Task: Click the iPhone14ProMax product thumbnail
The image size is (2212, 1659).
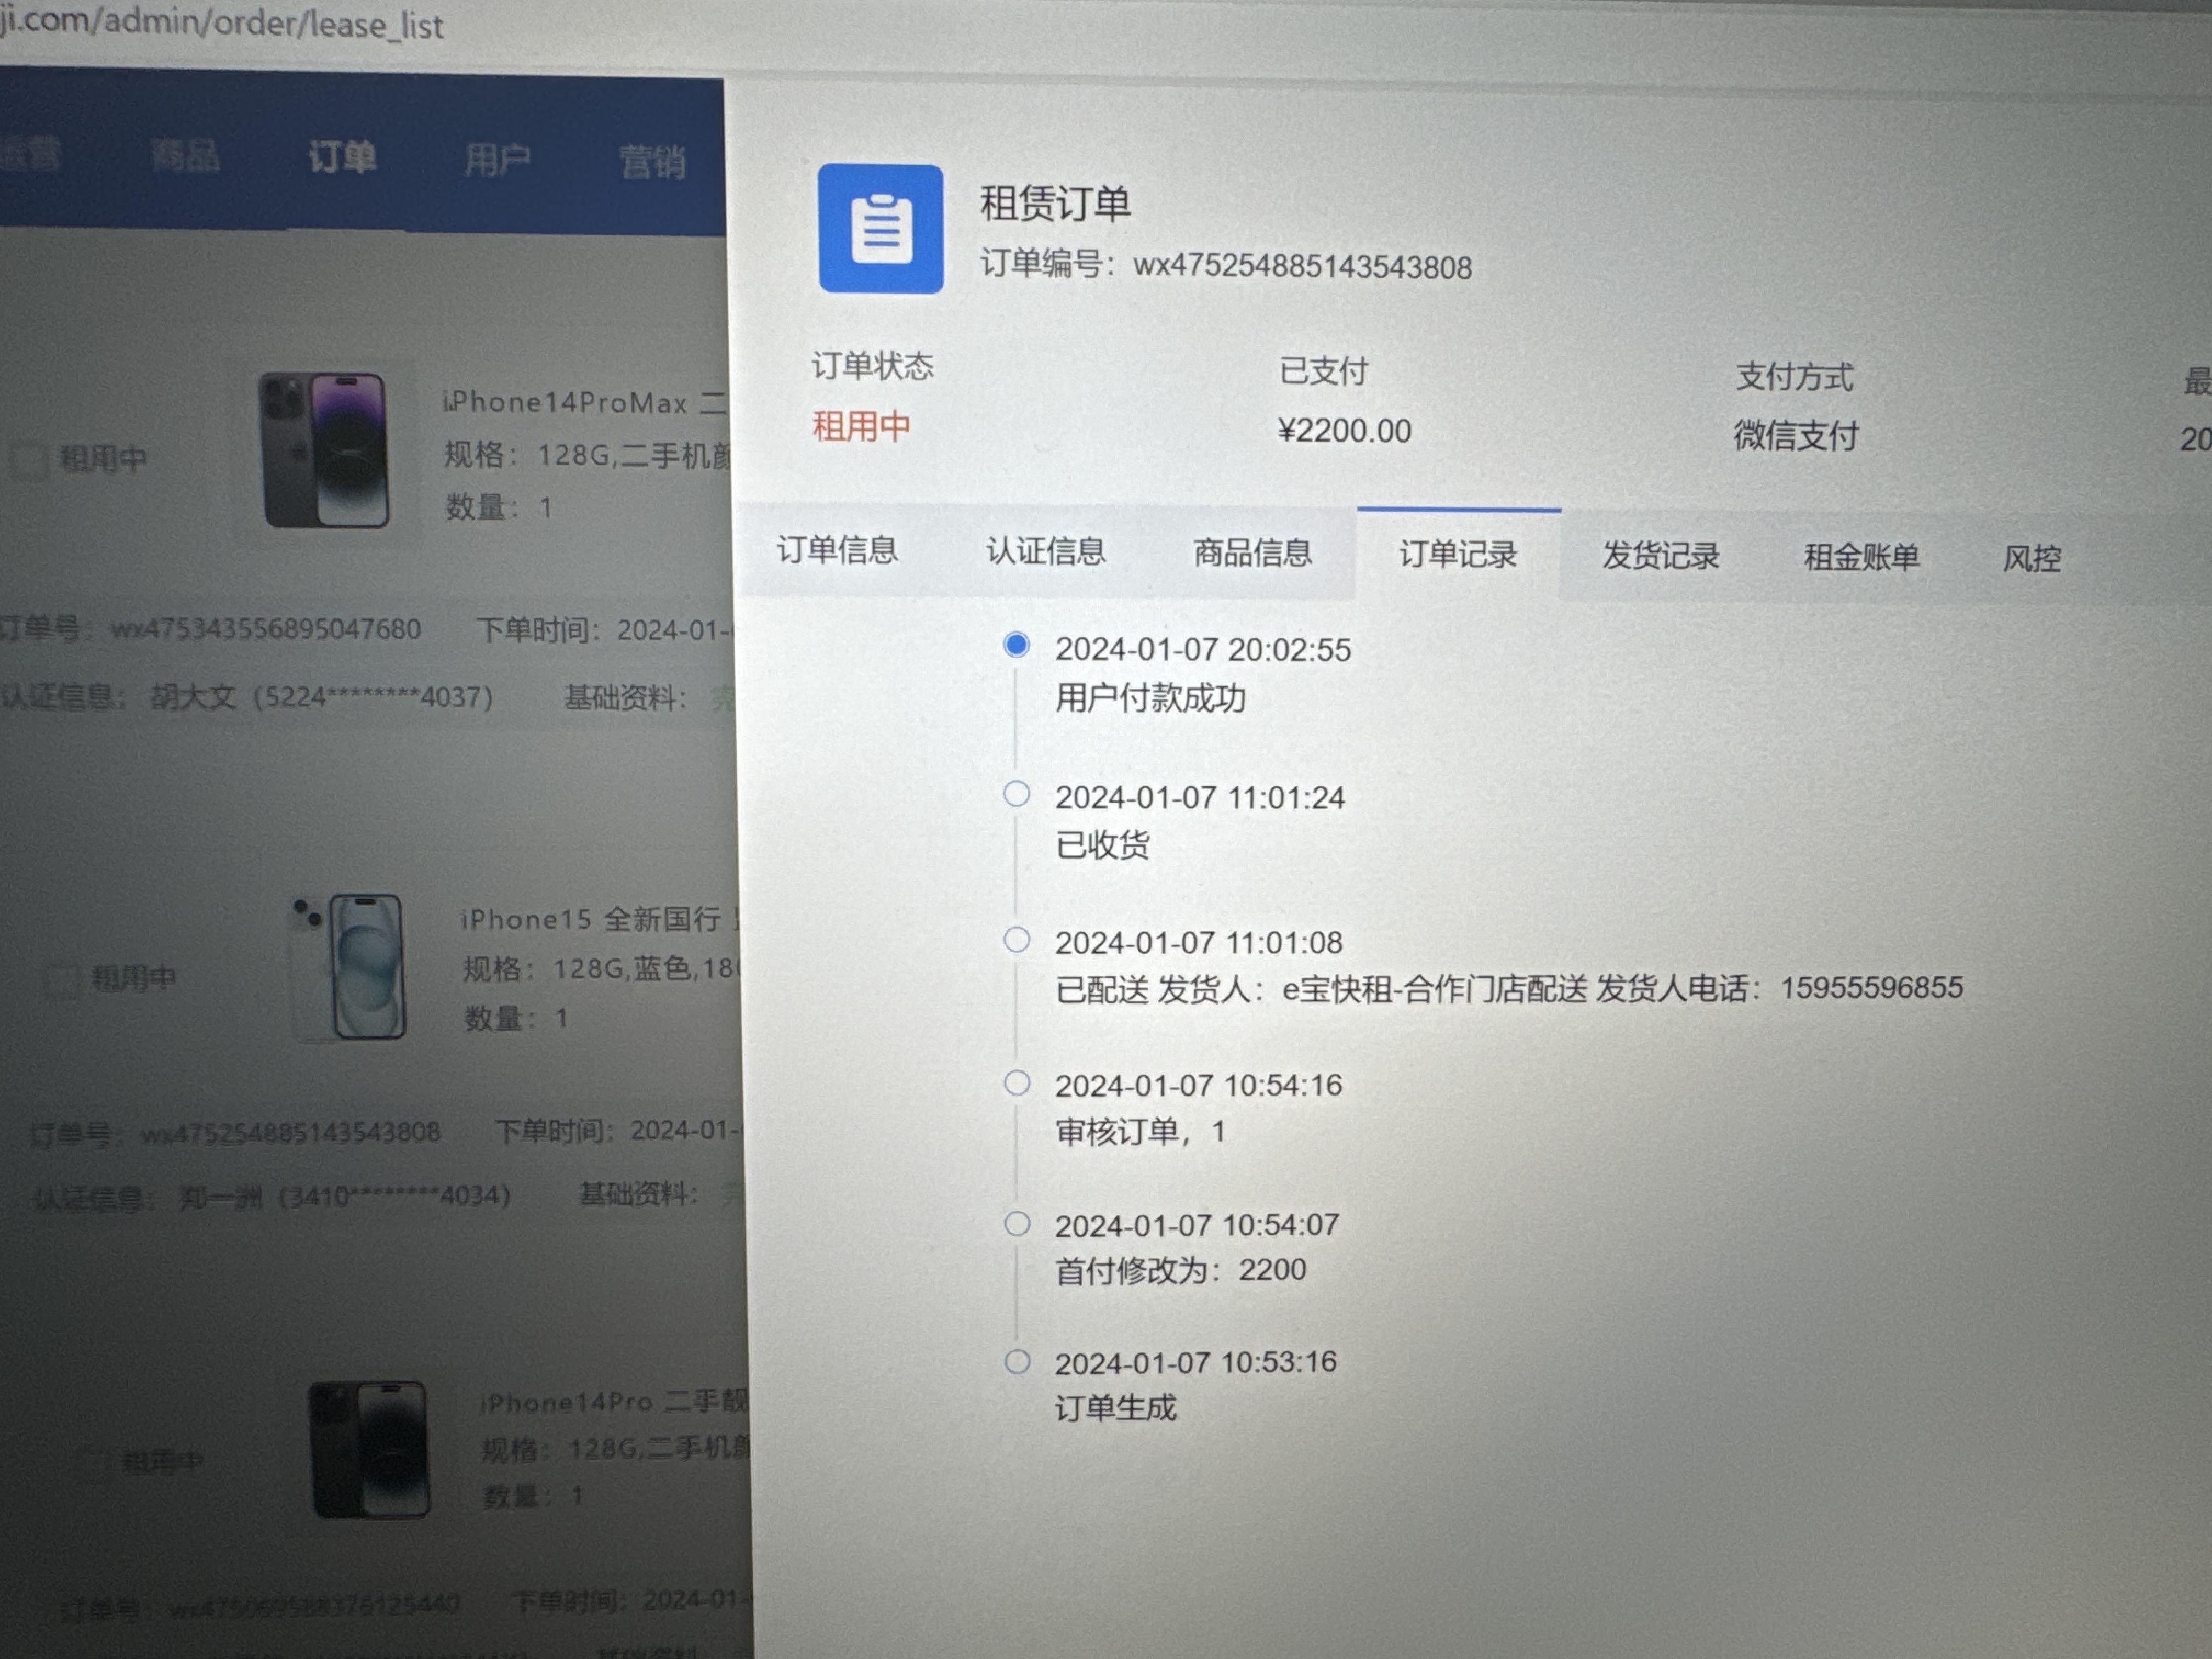Action: [x=324, y=450]
